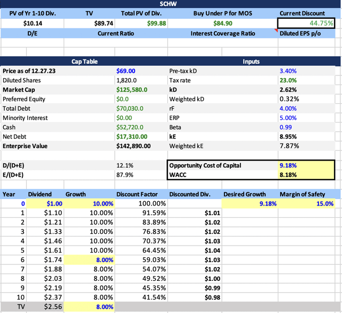The image size is (342, 313).
Task: Click the Growth column header
Action: [89, 194]
